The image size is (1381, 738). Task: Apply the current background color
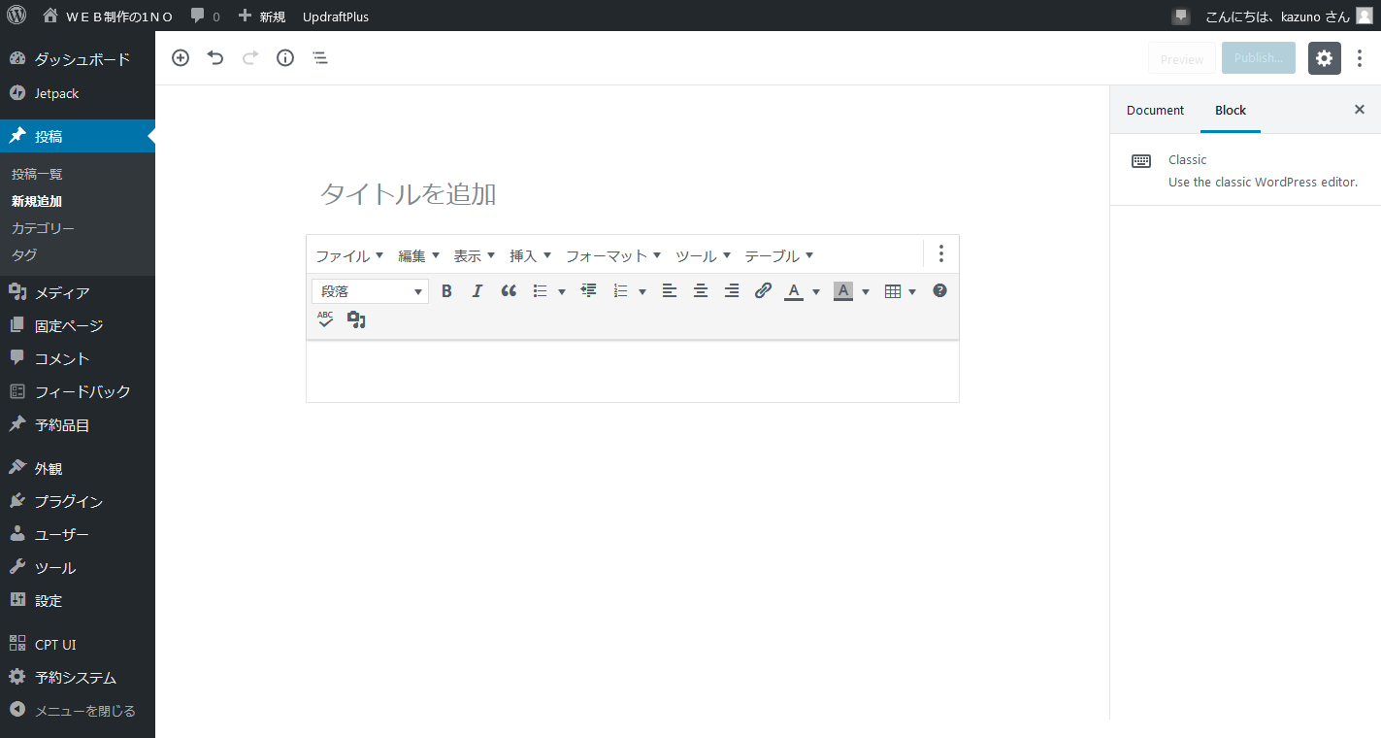tap(843, 291)
